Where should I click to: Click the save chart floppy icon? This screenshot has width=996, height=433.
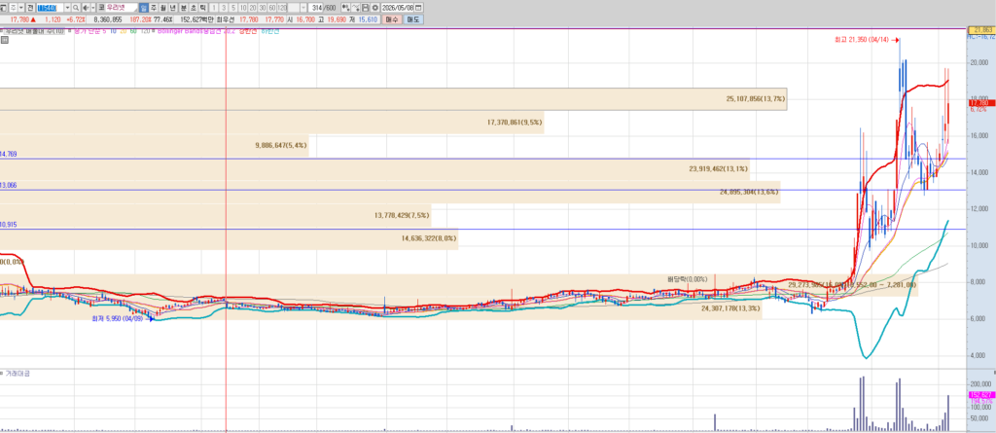coord(366,8)
